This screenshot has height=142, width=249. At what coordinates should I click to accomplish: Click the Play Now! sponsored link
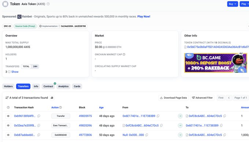tap(144, 16)
